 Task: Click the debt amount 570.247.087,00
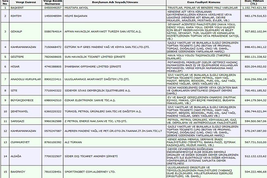[x=255, y=131]
